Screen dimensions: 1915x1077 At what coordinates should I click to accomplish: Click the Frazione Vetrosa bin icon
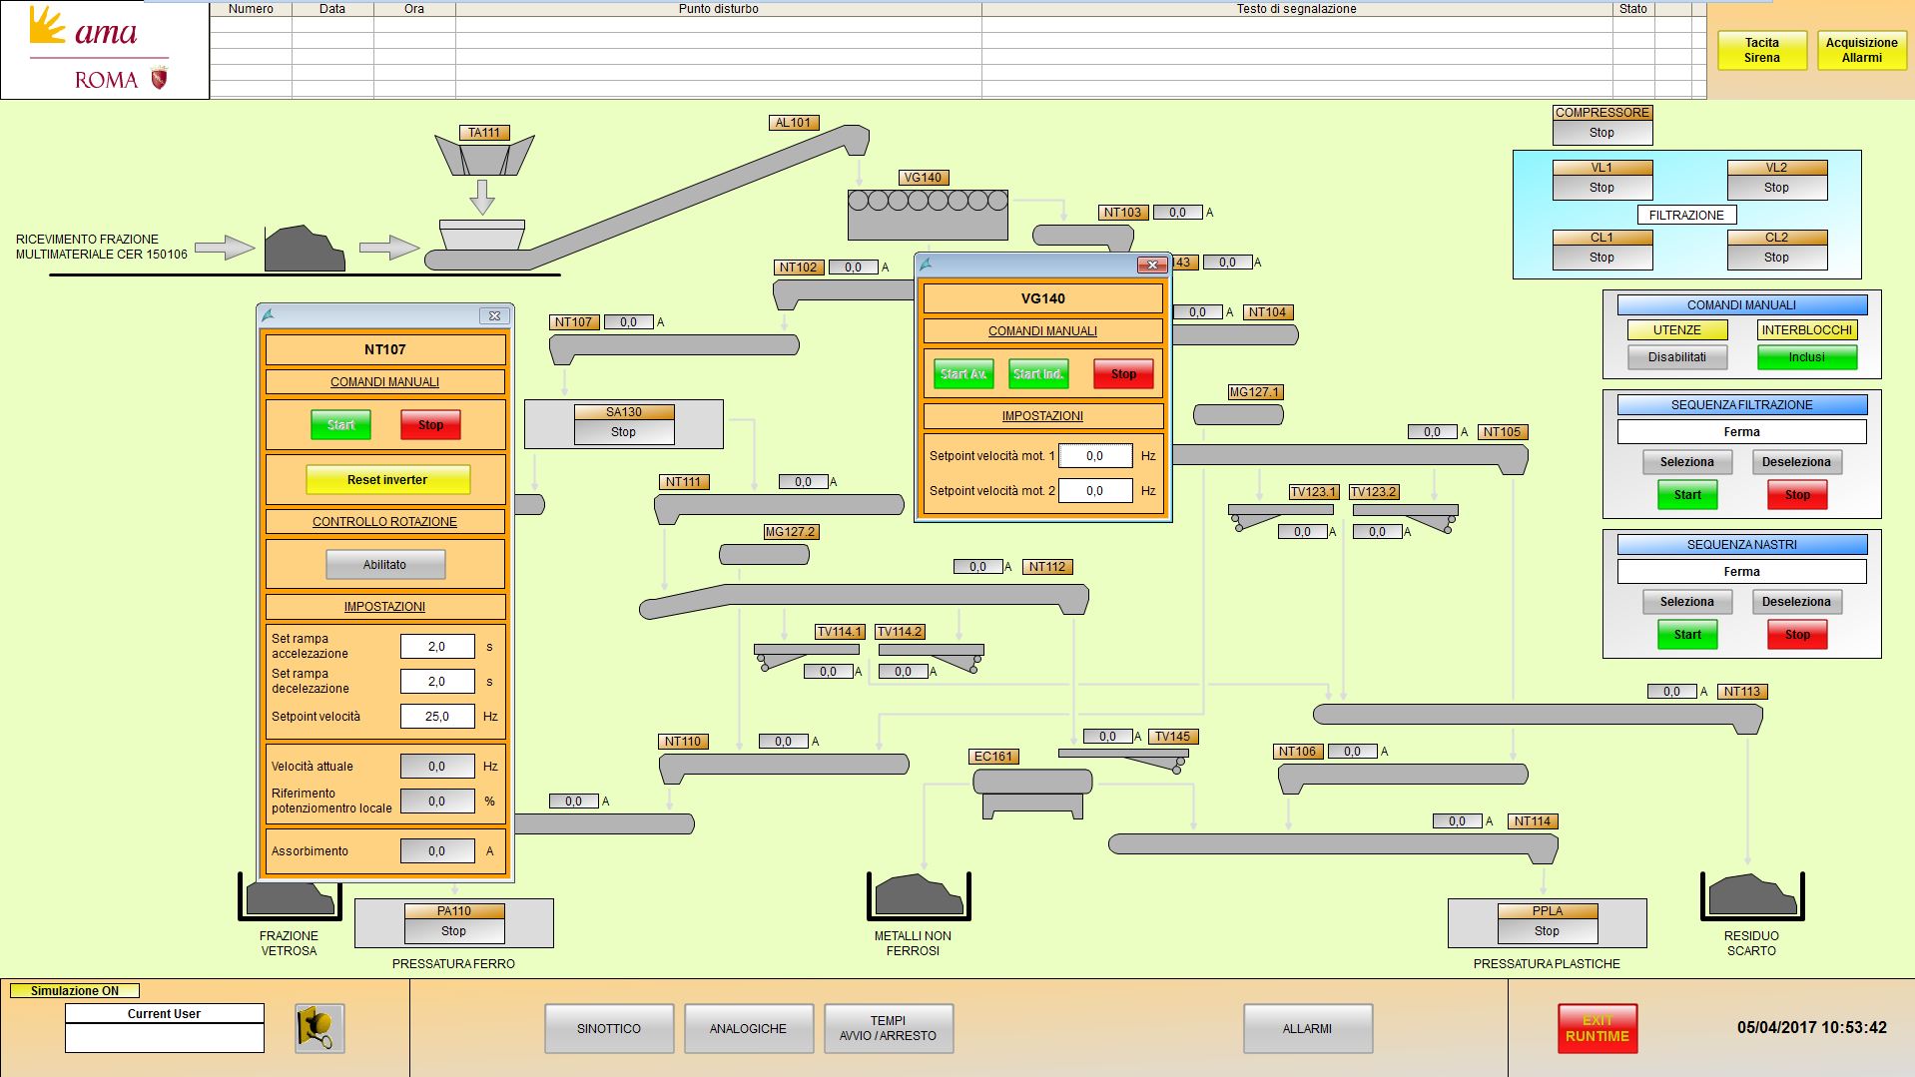(290, 895)
